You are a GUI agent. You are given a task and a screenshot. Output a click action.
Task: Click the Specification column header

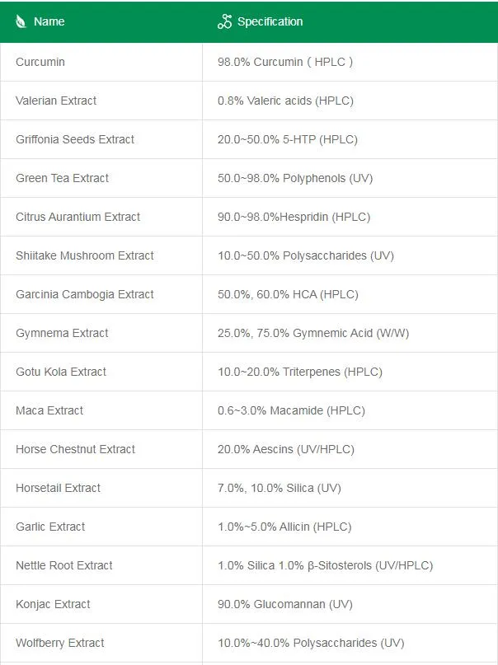pyautogui.click(x=270, y=21)
